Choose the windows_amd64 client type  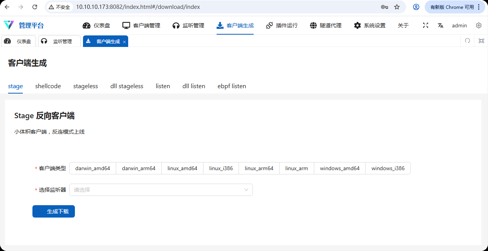click(340, 168)
